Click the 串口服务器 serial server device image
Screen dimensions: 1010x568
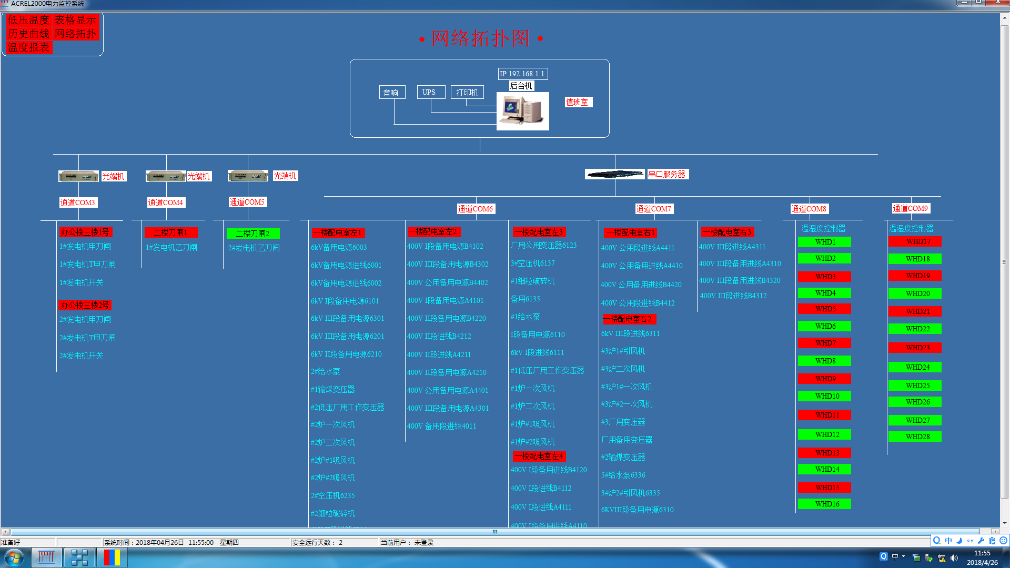pyautogui.click(x=614, y=174)
